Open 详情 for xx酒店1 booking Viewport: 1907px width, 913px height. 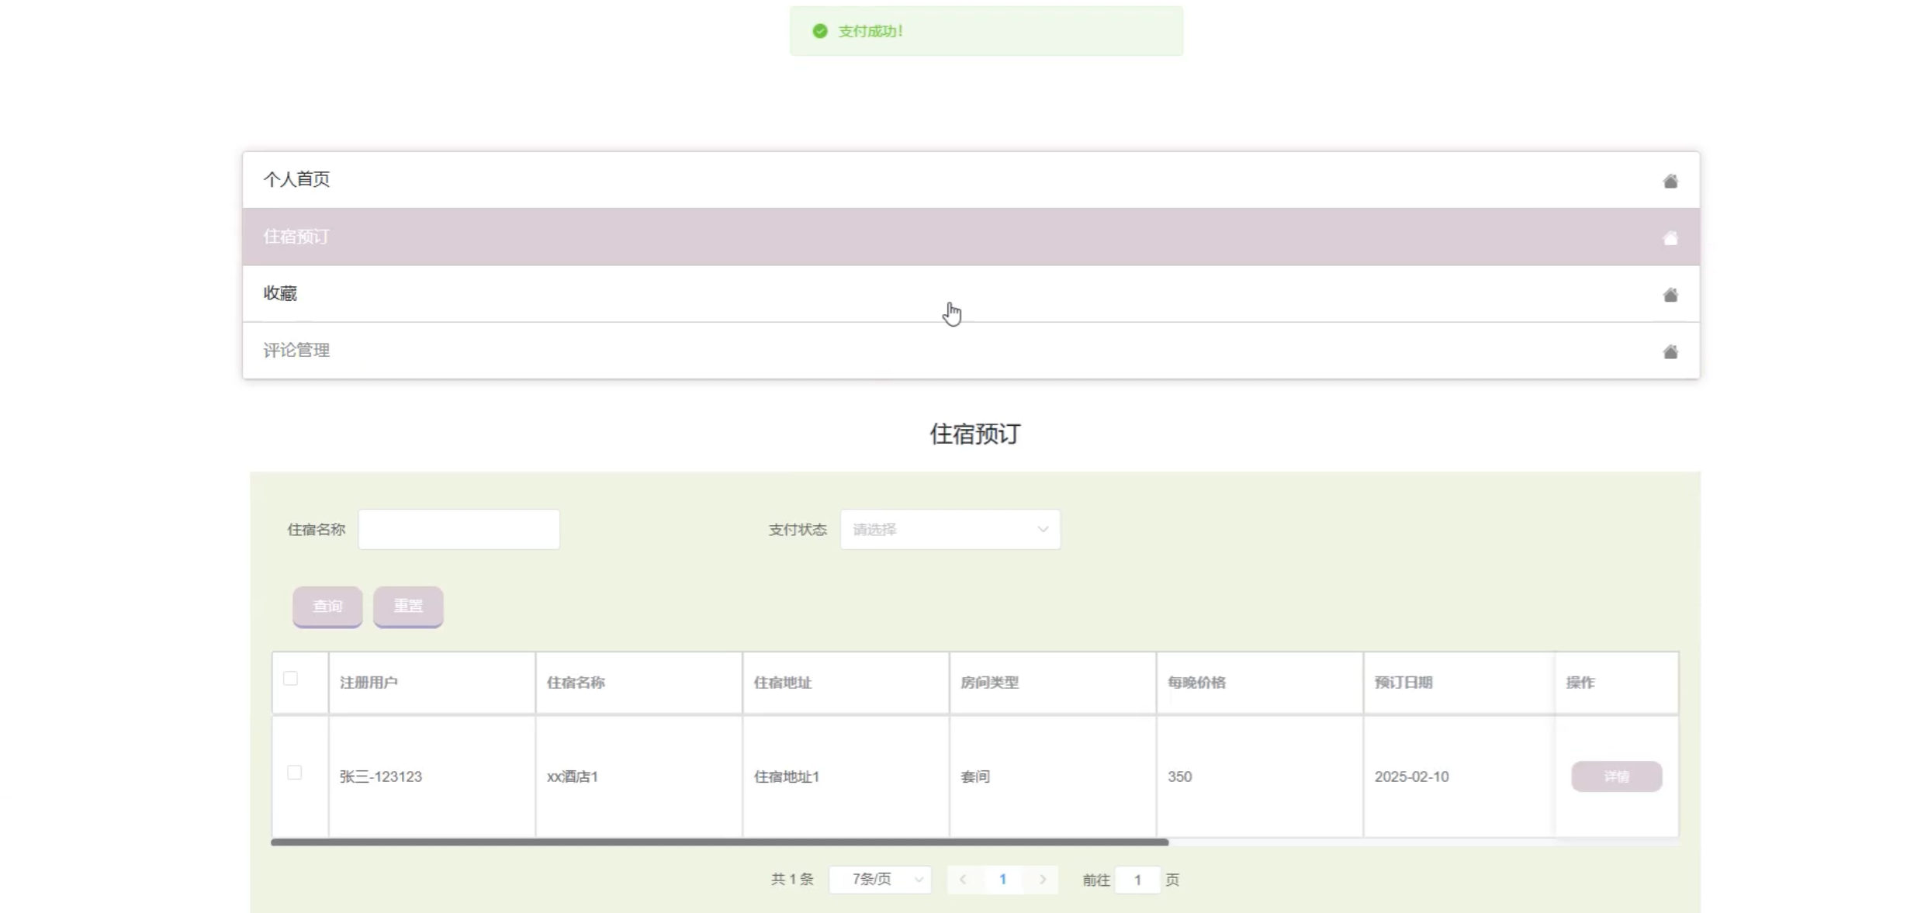click(1616, 776)
